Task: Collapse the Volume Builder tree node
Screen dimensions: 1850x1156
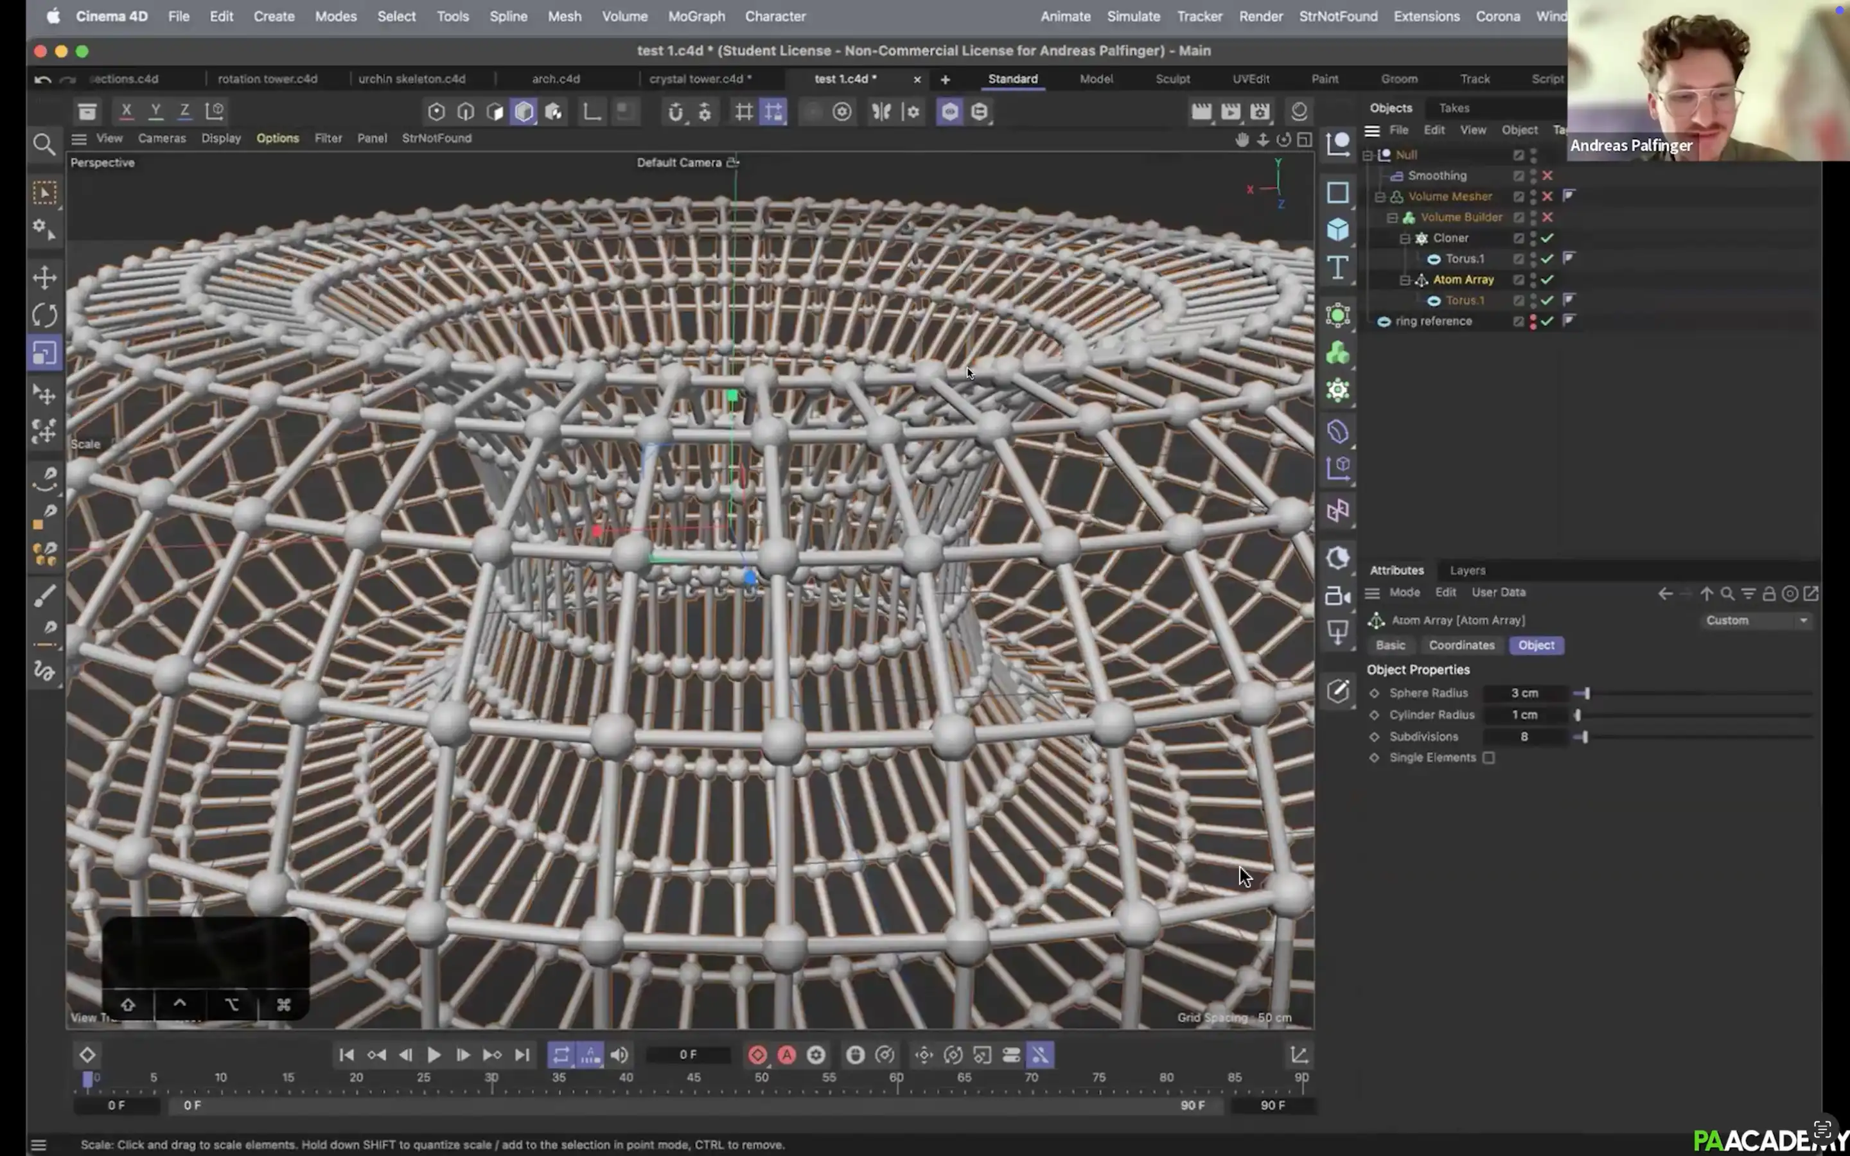Action: coord(1393,217)
